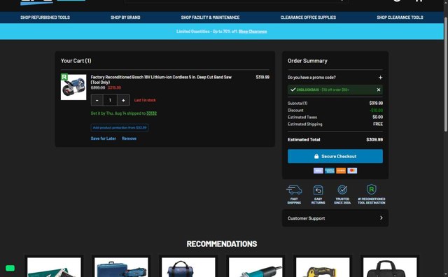Open Shop Facility & Maintenance menu

pos(210,17)
